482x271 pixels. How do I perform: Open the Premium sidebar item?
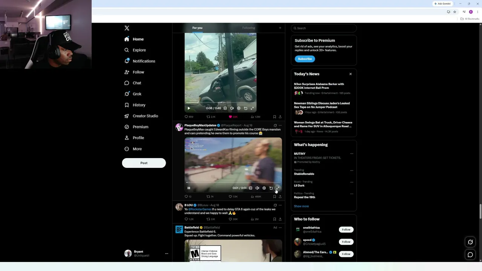[x=136, y=127]
